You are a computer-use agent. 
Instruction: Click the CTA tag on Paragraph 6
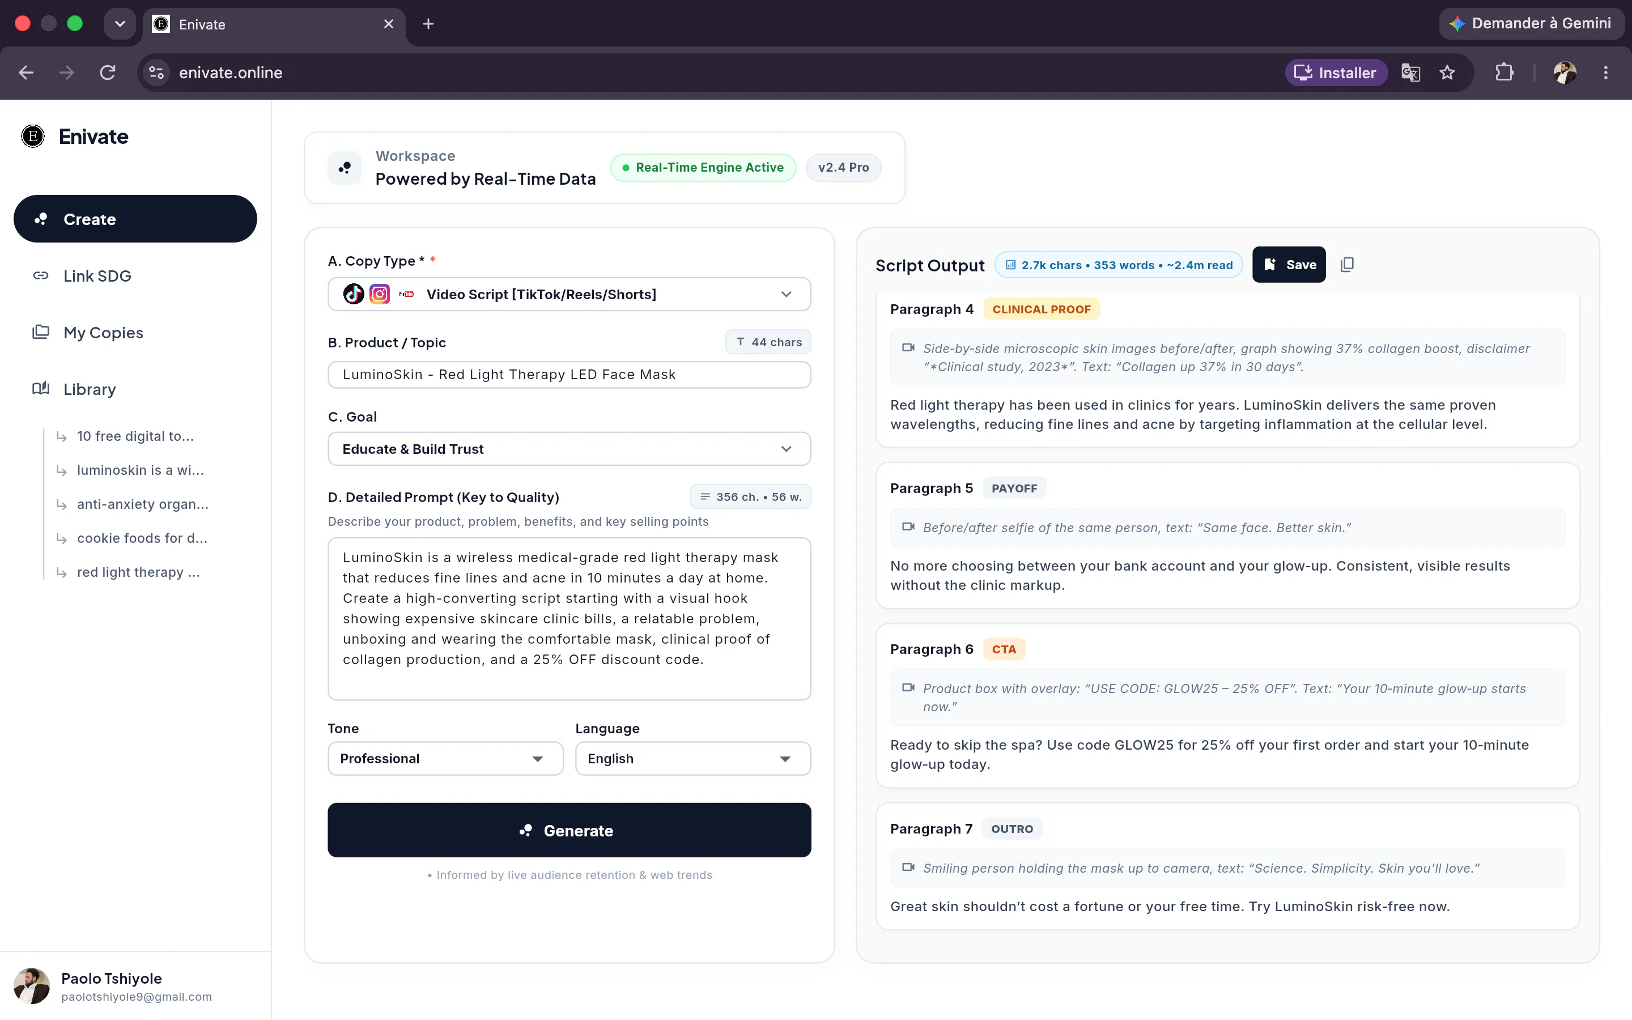1004,649
